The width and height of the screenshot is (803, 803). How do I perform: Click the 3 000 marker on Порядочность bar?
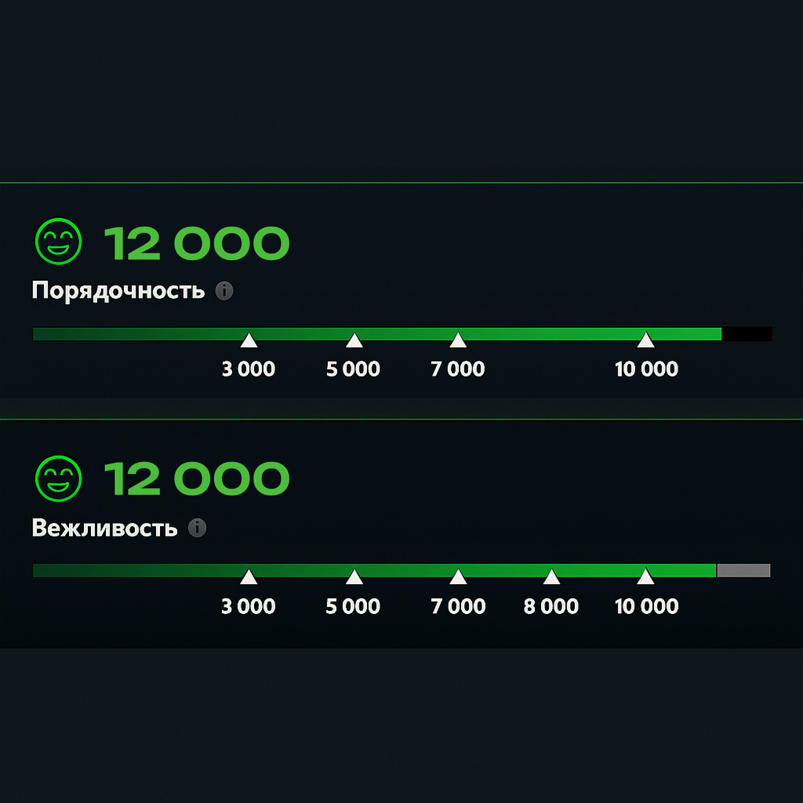point(249,340)
